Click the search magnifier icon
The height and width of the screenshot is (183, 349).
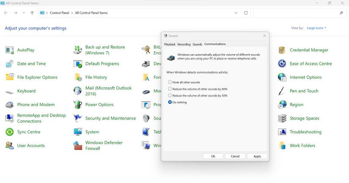(x=341, y=13)
